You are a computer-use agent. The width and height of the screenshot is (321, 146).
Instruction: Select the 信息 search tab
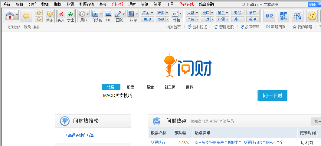pyautogui.click(x=111, y=87)
